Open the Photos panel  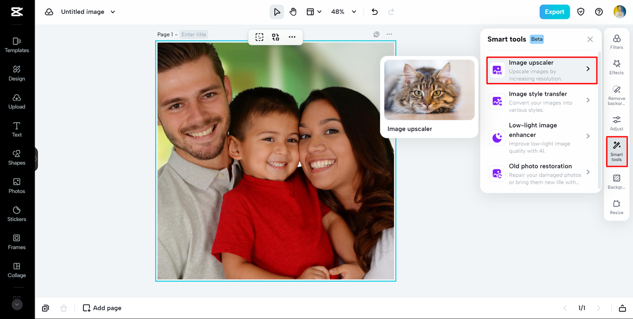(x=17, y=185)
